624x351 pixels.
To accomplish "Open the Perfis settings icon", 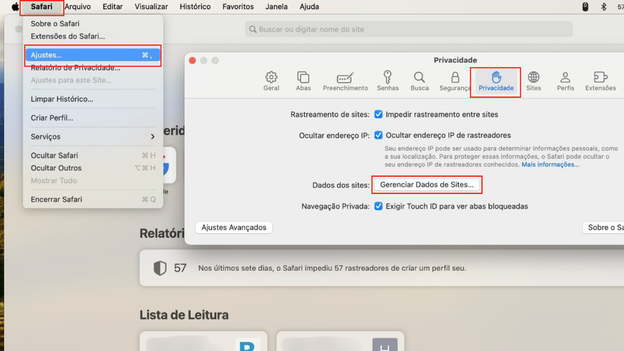I will (565, 81).
